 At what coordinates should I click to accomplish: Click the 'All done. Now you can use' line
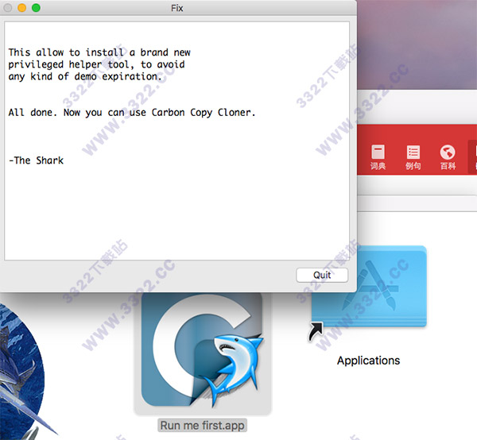[x=132, y=113]
